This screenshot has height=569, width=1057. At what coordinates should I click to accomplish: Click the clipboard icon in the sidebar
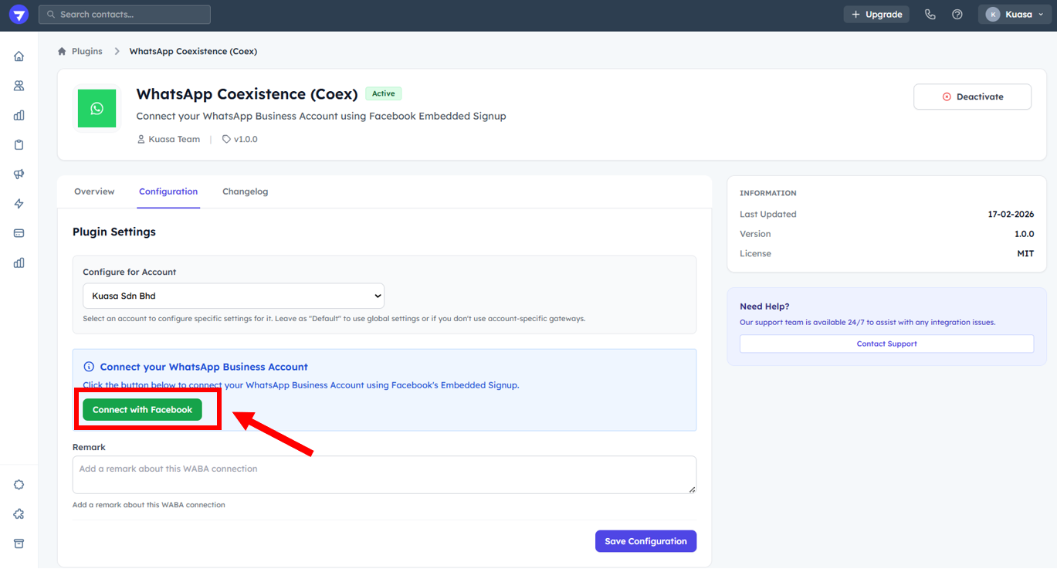(x=19, y=145)
